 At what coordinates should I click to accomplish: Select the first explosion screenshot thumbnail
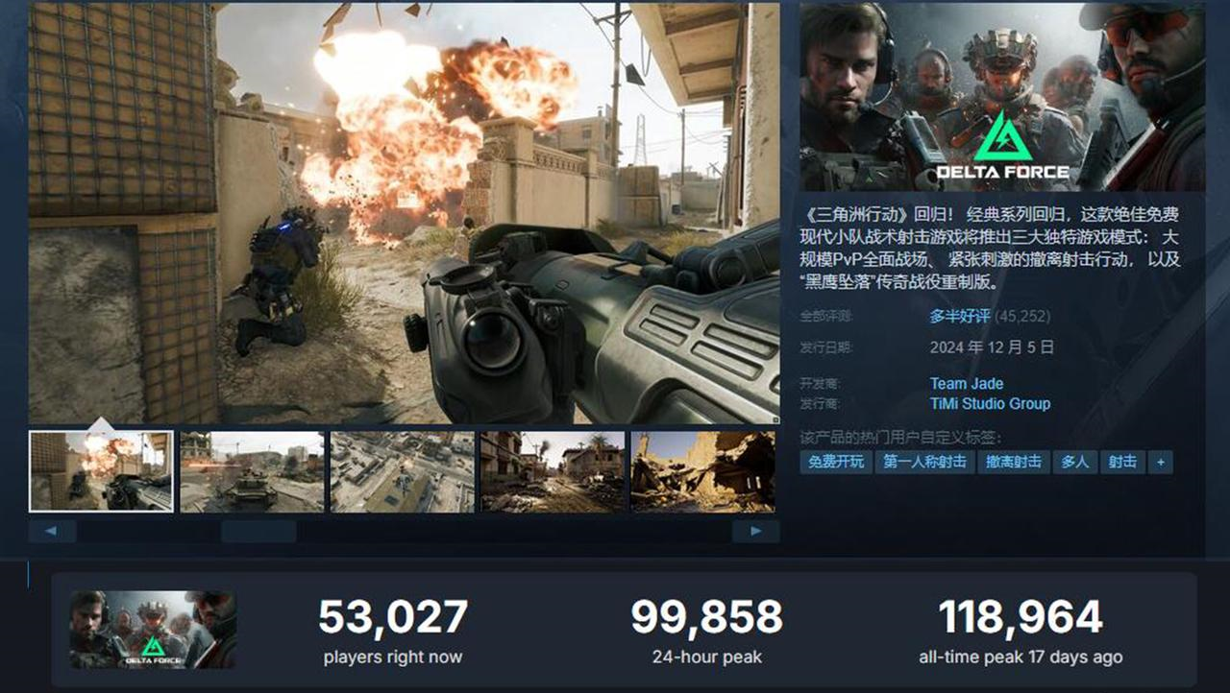point(101,471)
